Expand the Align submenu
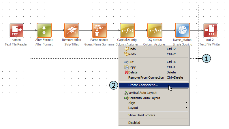 coord(132,103)
